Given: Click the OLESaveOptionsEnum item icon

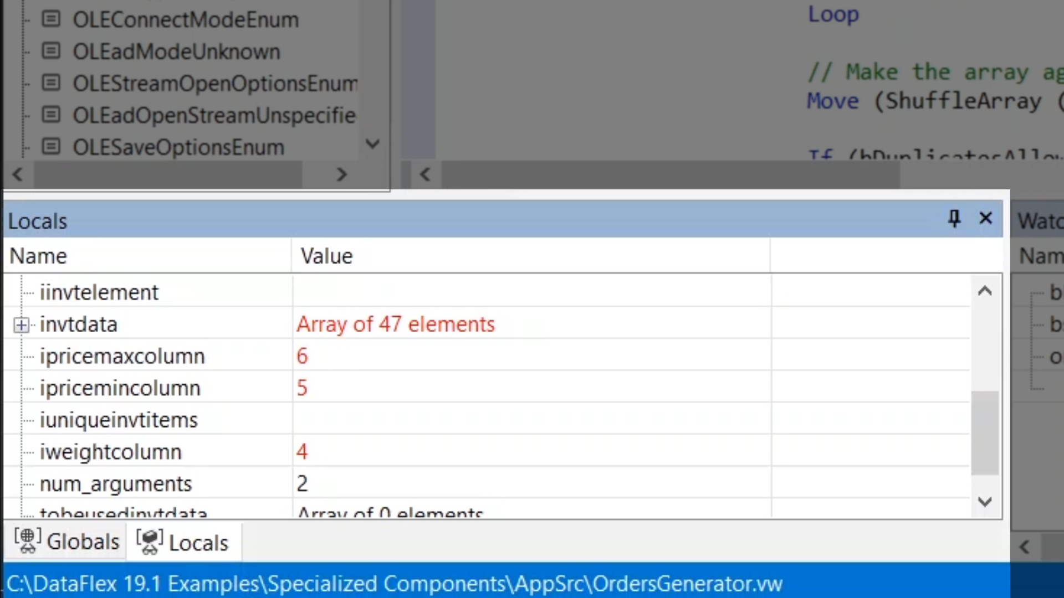Looking at the screenshot, I should click(51, 147).
